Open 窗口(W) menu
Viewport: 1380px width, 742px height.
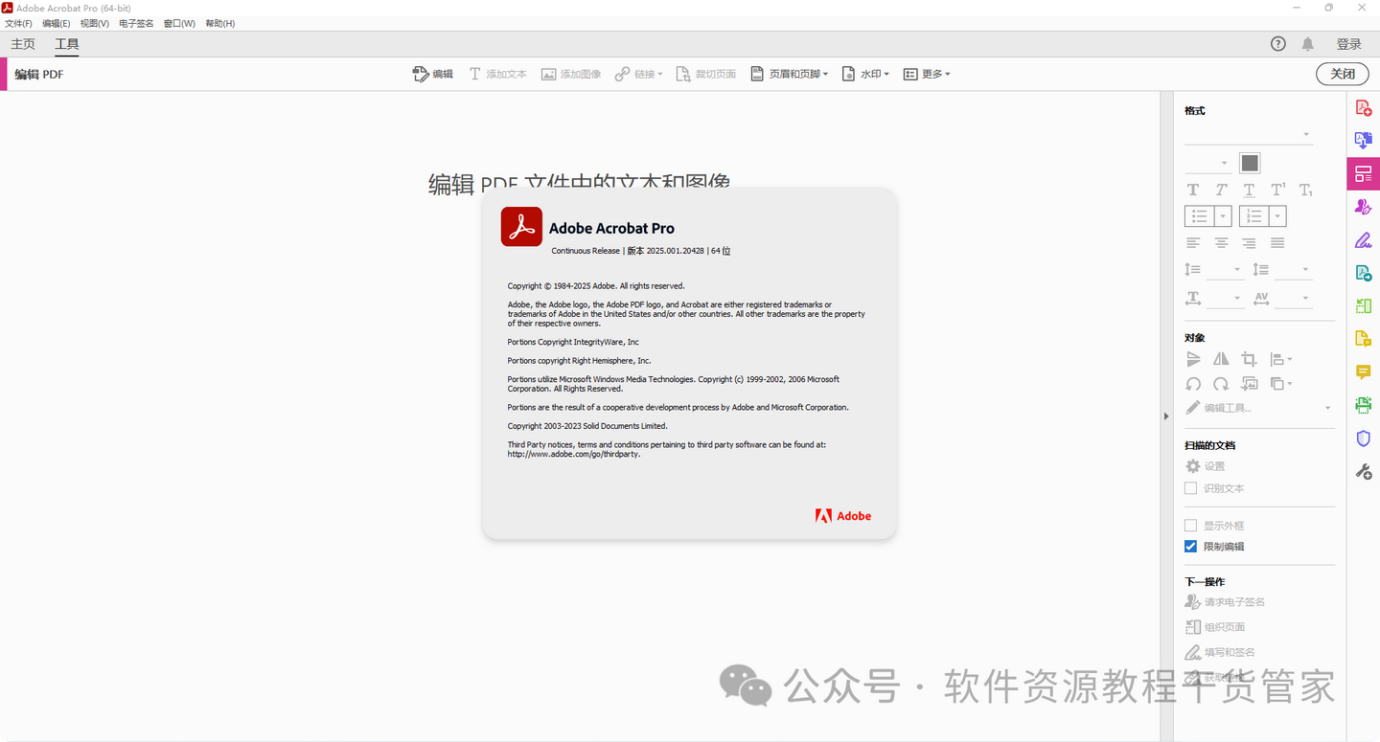[x=179, y=23]
